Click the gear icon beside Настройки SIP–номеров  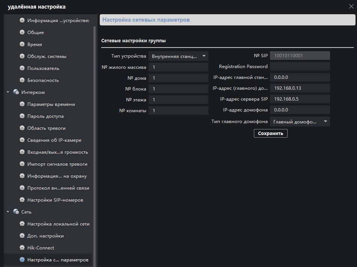[x=22, y=200]
